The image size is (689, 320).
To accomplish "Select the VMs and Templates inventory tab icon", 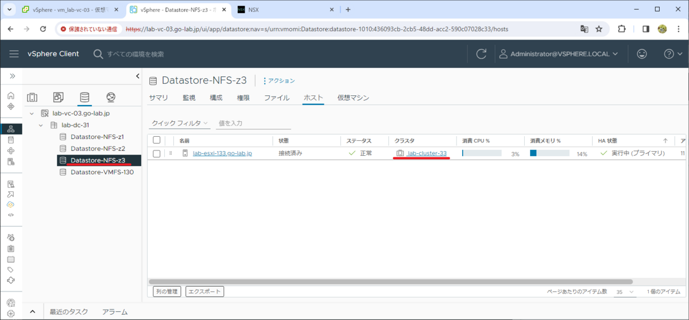I will (58, 97).
